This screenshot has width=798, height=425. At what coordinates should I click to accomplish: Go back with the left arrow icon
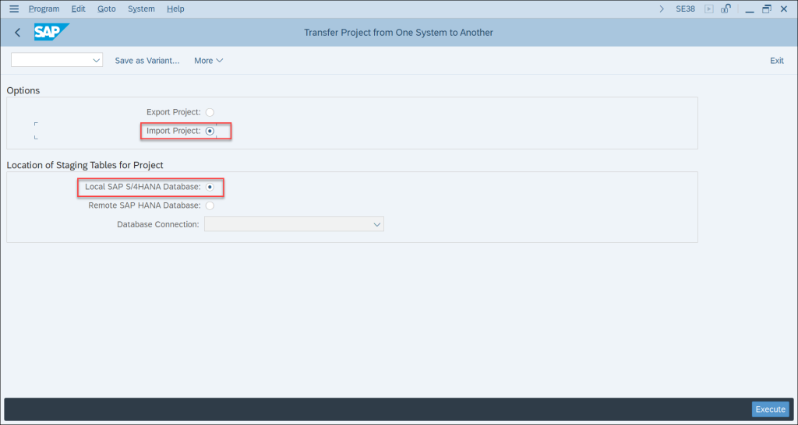pyautogui.click(x=18, y=33)
